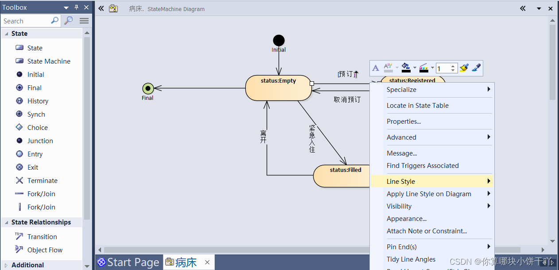The width and height of the screenshot is (559, 270).
Task: Decrease line width with down stepper
Action: [x=453, y=70]
